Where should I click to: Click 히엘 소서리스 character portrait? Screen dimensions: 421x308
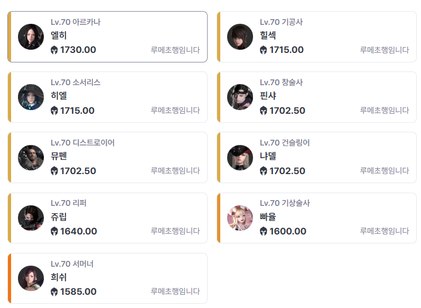[31, 97]
